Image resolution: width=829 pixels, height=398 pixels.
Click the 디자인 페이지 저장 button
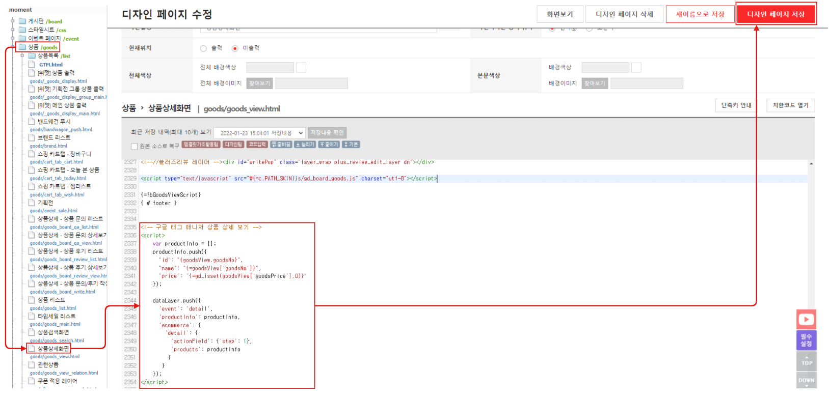pyautogui.click(x=776, y=14)
